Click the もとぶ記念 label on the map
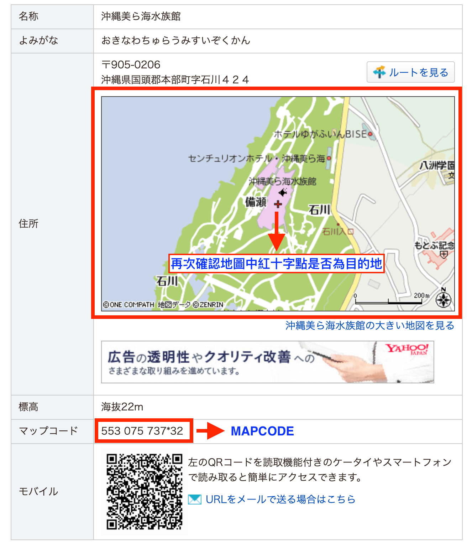The width and height of the screenshot is (472, 548). (x=434, y=245)
